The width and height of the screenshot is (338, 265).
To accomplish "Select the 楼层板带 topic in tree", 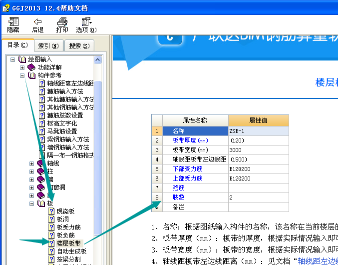I will point(68,243).
